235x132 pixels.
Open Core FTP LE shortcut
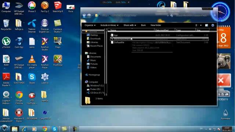point(45,114)
